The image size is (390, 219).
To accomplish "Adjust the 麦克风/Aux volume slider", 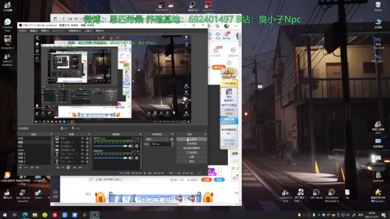I will (111, 146).
